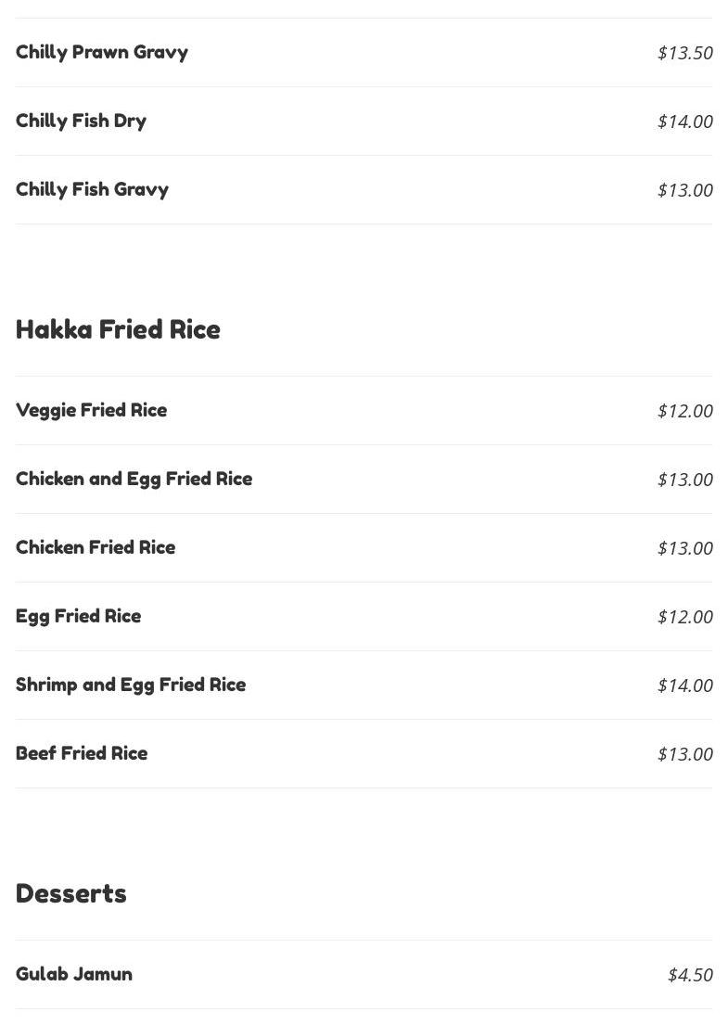Click the $13.00 price for Beef Fried Rice

click(x=684, y=754)
